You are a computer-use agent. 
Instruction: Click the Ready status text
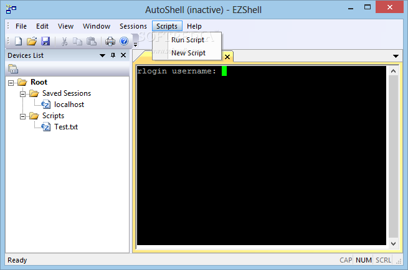pyautogui.click(x=17, y=260)
